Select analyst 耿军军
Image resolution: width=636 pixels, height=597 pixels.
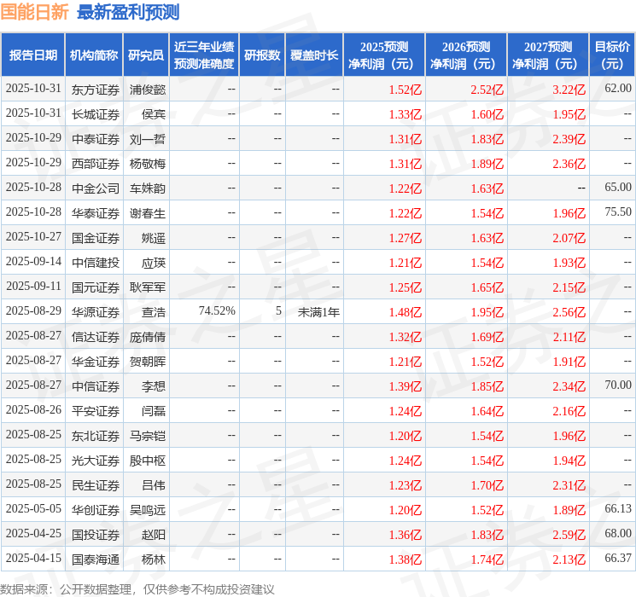(x=148, y=287)
